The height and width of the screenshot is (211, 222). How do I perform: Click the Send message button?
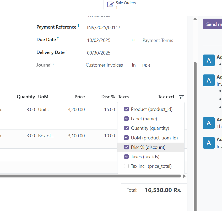click(213, 24)
